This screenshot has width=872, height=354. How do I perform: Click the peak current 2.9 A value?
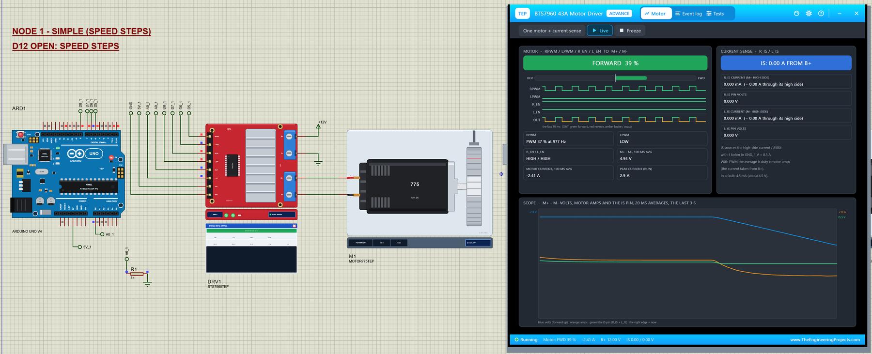coord(662,172)
